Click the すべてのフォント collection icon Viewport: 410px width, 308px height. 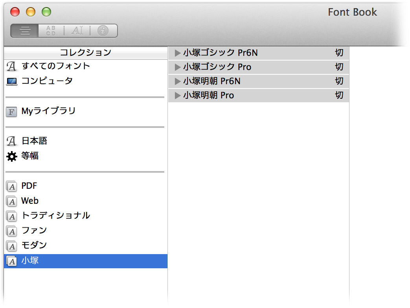pos(11,66)
